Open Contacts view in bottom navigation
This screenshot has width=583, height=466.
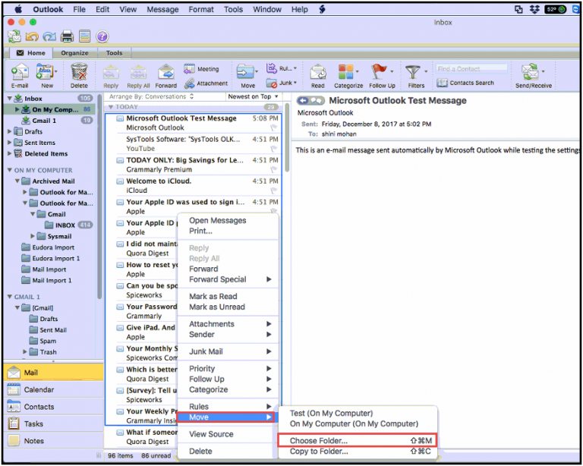click(x=39, y=407)
